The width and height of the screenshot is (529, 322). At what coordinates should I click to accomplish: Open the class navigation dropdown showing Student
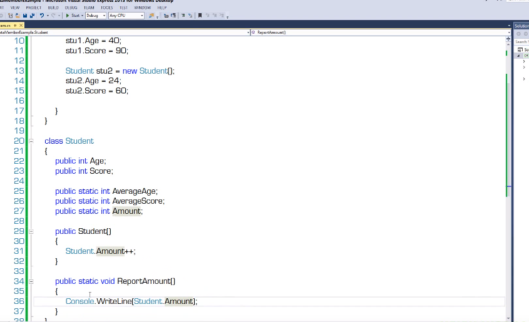[x=125, y=33]
